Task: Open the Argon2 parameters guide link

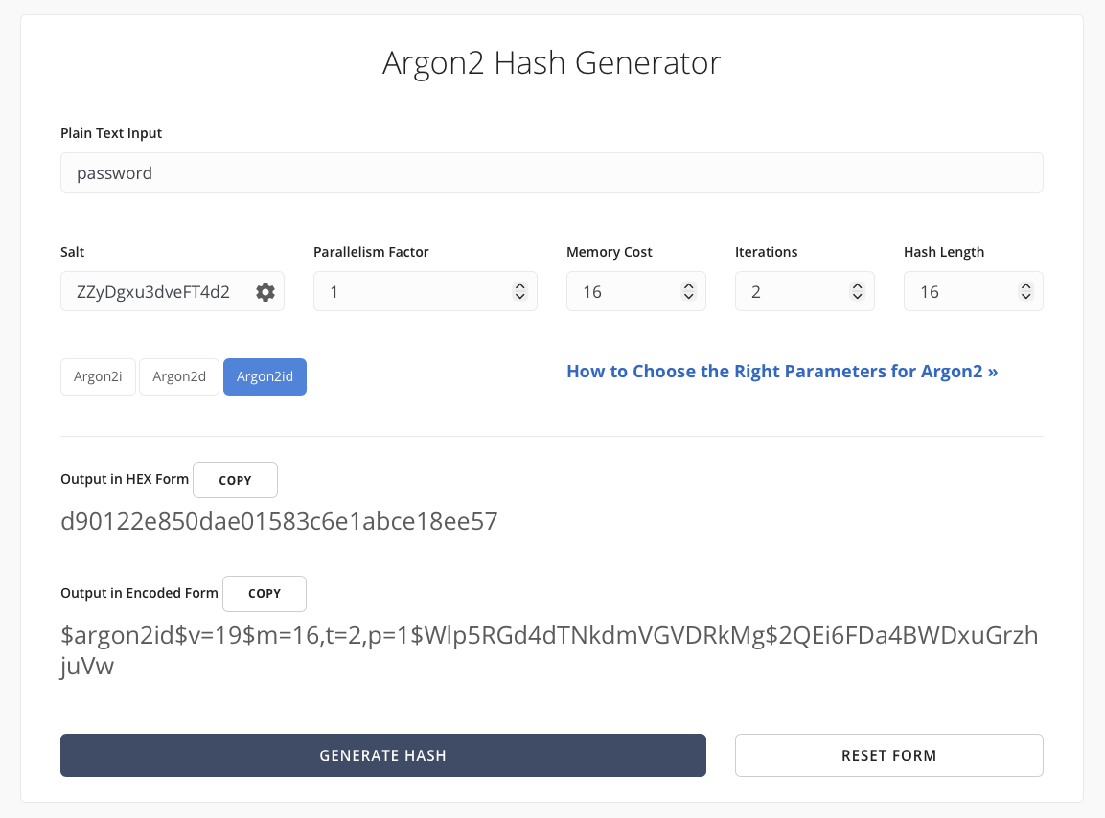Action: point(782,372)
